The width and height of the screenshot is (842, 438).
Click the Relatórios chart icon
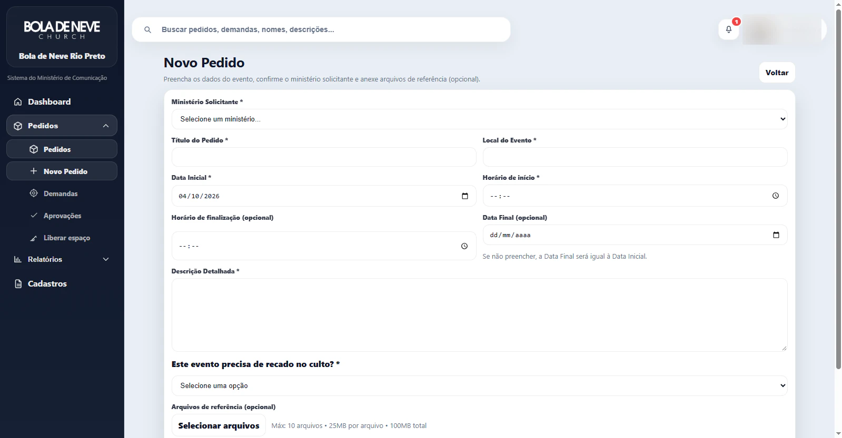[x=18, y=259]
